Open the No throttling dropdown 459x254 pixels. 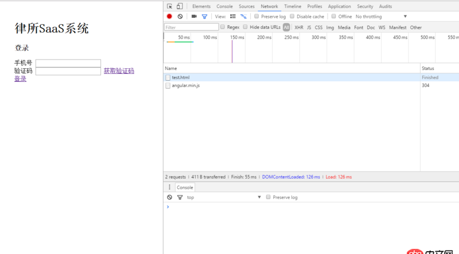tap(381, 17)
